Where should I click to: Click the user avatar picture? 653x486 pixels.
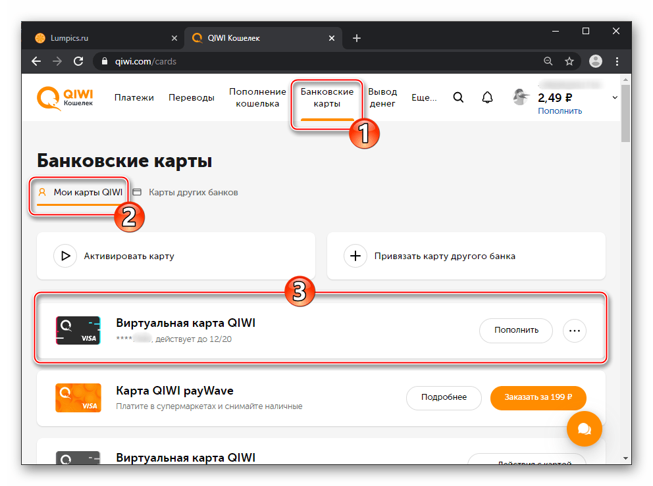[521, 97]
